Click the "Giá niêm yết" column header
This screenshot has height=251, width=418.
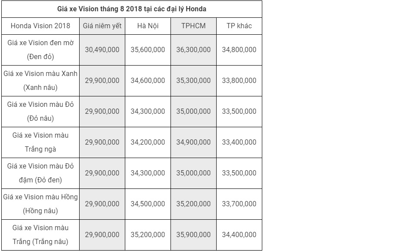(x=102, y=26)
